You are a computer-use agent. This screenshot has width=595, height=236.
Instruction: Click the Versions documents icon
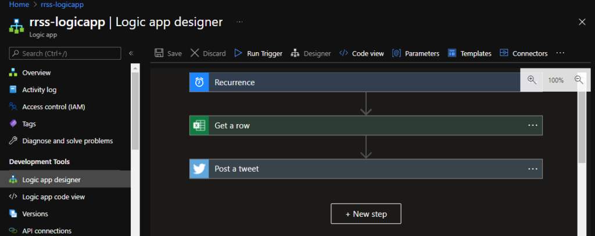click(13, 214)
